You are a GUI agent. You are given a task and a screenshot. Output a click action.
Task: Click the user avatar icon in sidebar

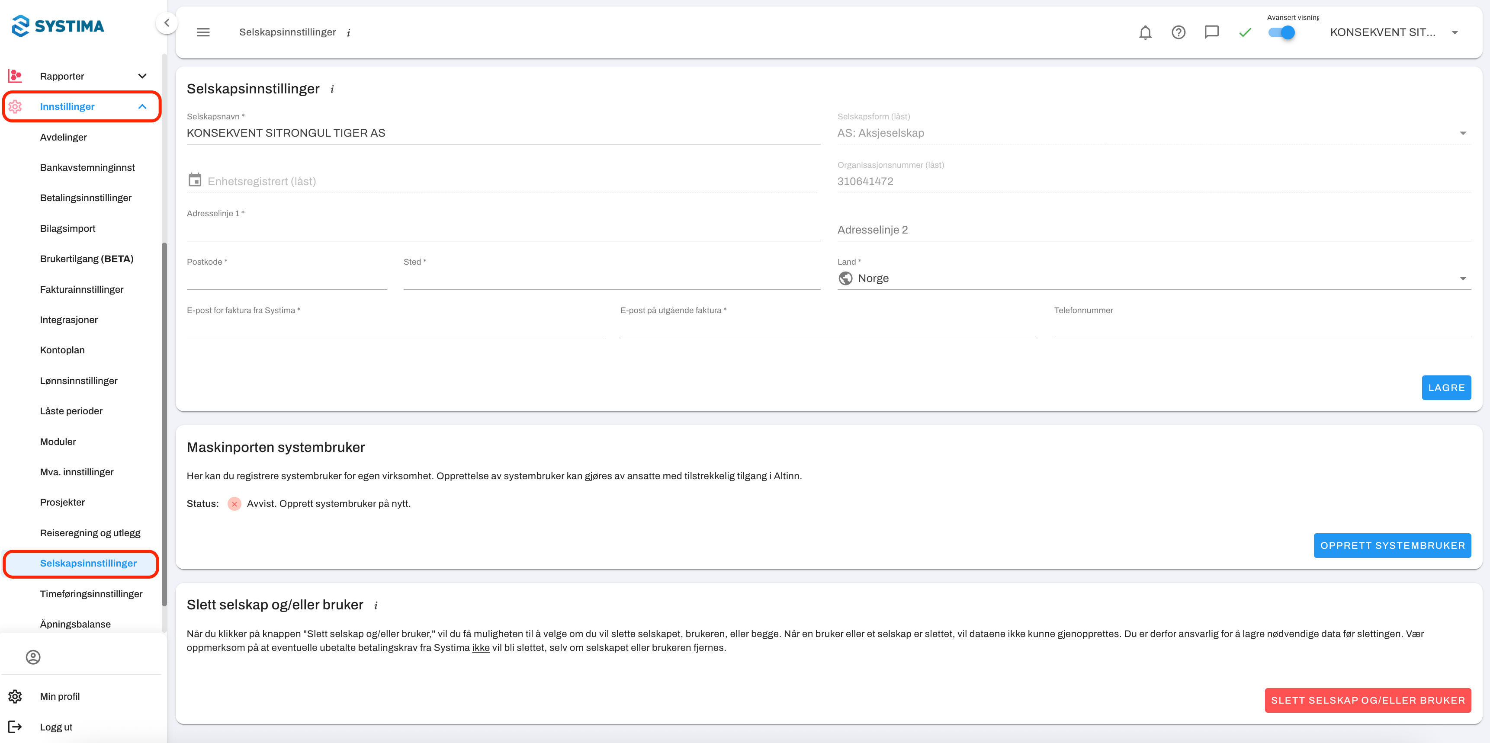click(33, 657)
